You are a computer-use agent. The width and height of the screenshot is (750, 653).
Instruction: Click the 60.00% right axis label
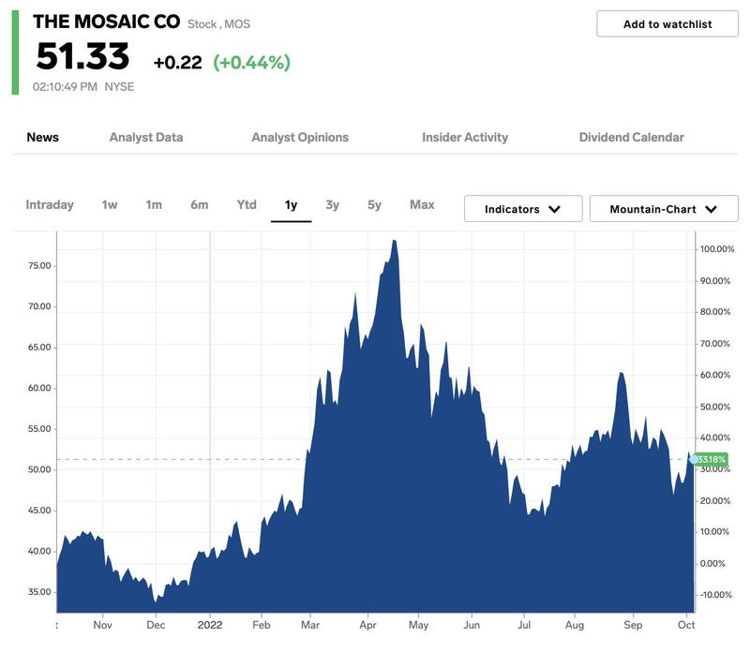click(715, 375)
